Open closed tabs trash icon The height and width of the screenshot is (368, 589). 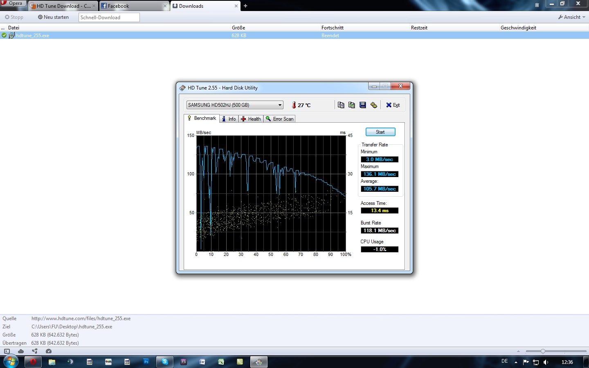(x=537, y=5)
